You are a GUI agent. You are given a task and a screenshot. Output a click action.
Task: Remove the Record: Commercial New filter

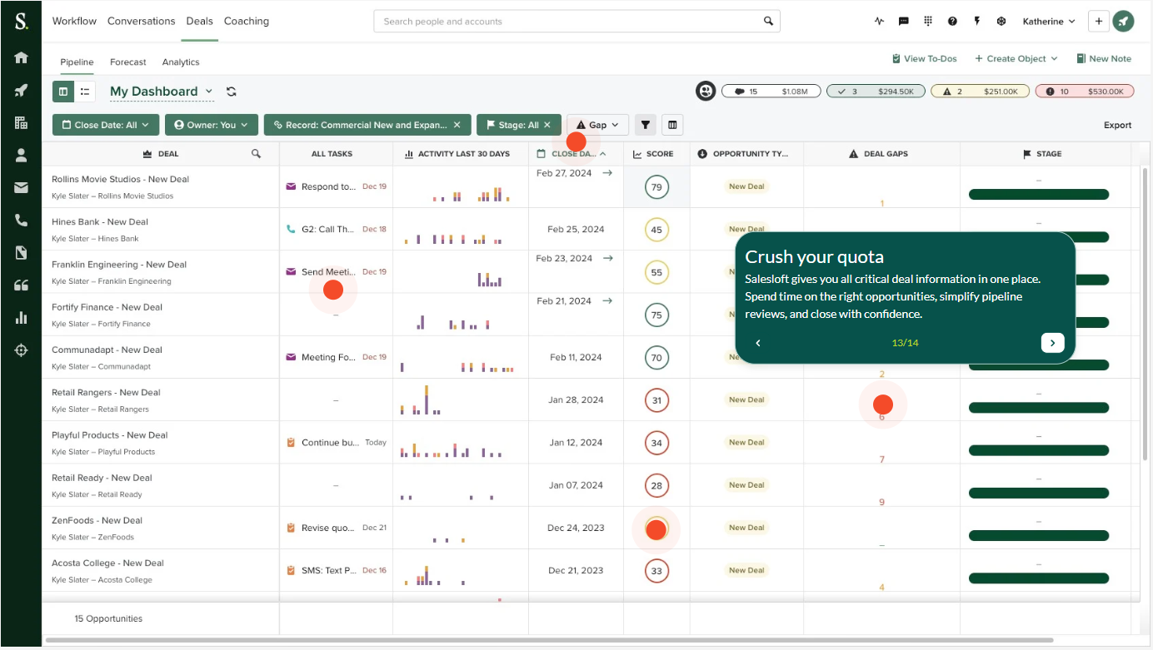[x=457, y=125]
